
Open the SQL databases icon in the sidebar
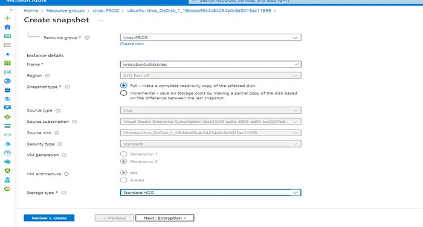(7, 90)
